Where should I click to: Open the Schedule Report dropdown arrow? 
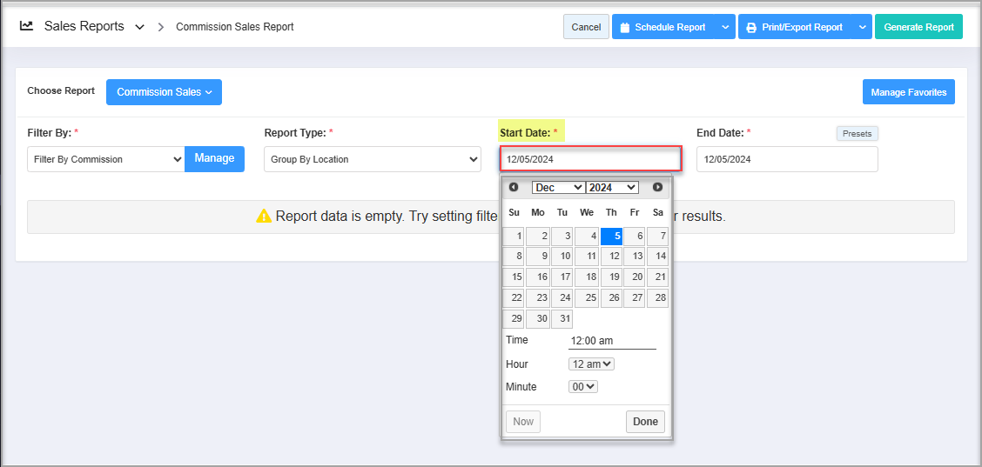(x=725, y=27)
